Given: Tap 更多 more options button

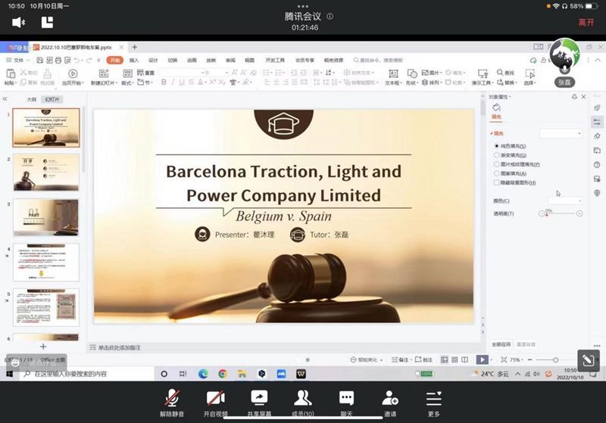Looking at the screenshot, I should coord(433,403).
